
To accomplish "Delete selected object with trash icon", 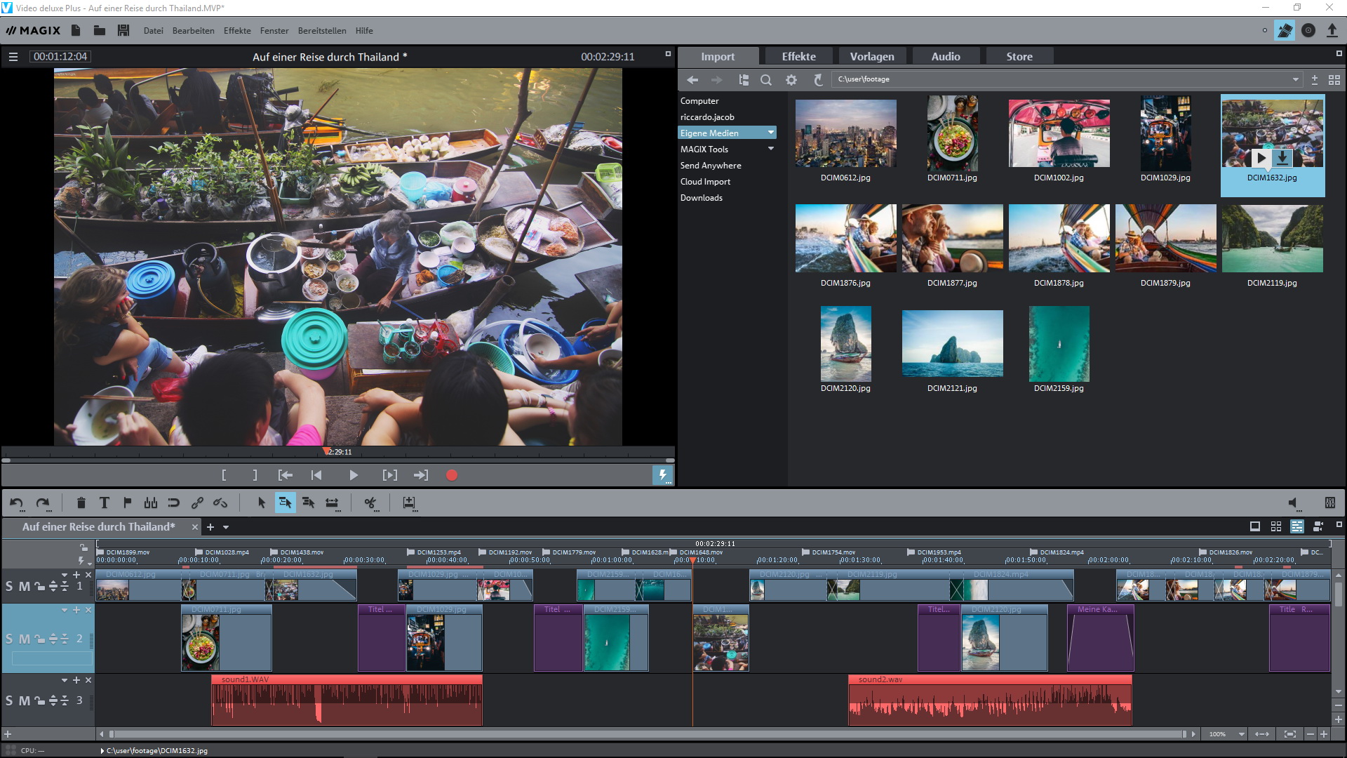I will tap(81, 503).
